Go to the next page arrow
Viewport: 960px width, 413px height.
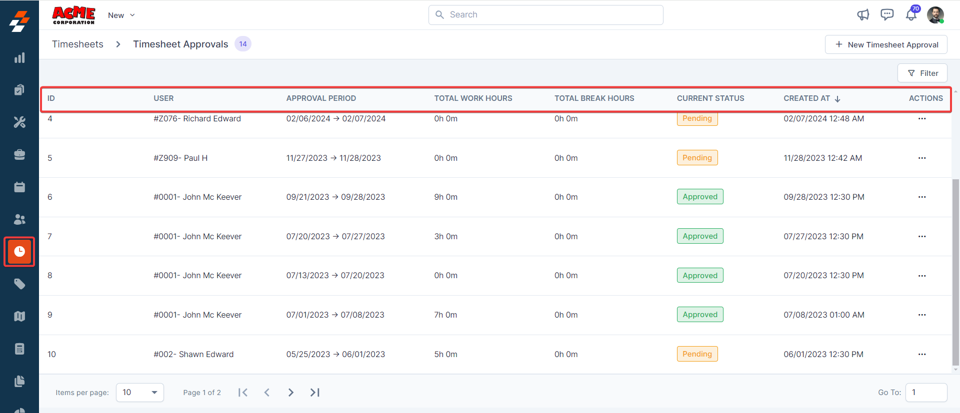coord(290,393)
